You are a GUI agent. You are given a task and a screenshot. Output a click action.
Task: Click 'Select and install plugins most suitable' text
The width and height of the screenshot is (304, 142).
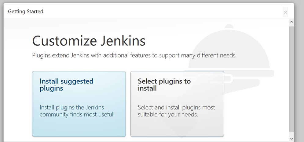(x=176, y=111)
